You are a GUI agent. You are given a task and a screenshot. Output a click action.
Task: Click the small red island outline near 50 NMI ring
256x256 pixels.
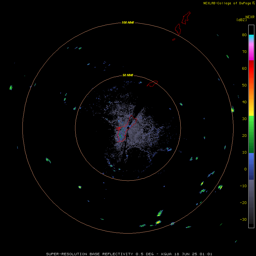coord(152,84)
